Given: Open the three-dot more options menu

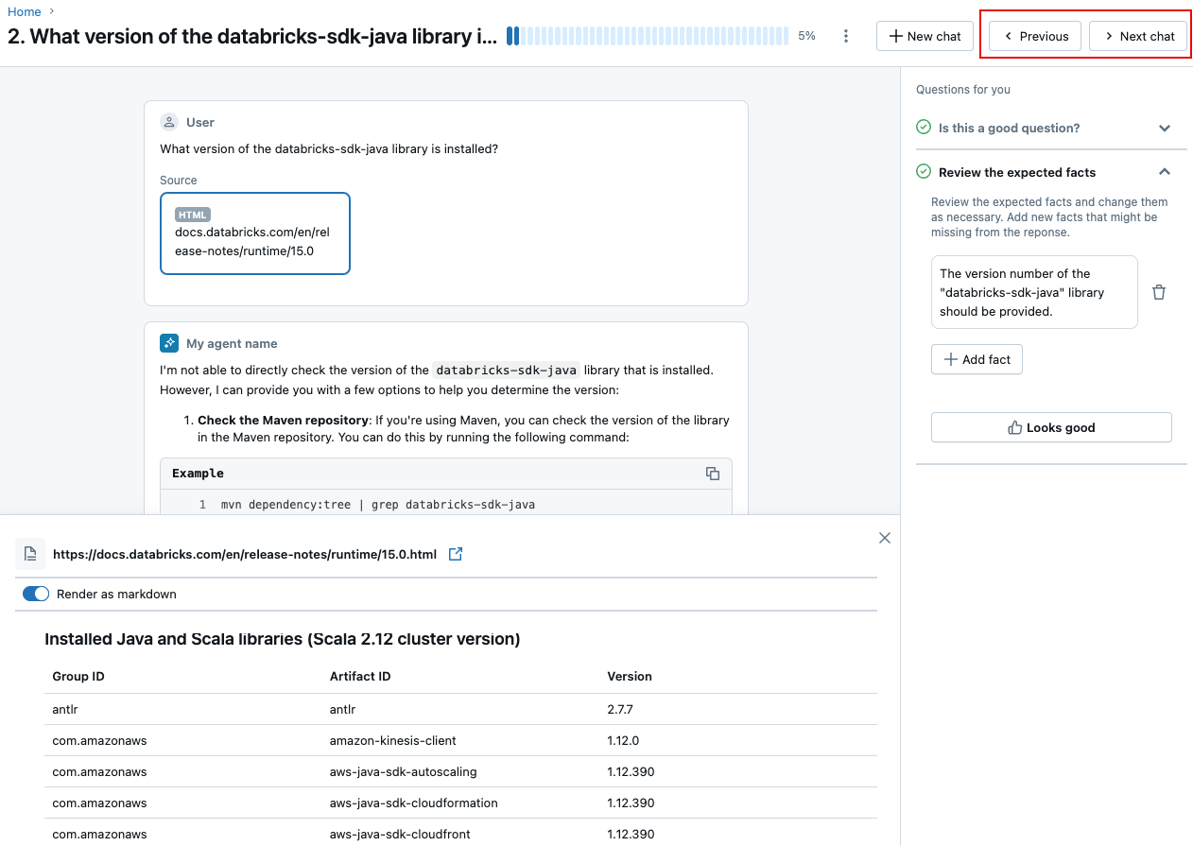Looking at the screenshot, I should click(x=846, y=36).
